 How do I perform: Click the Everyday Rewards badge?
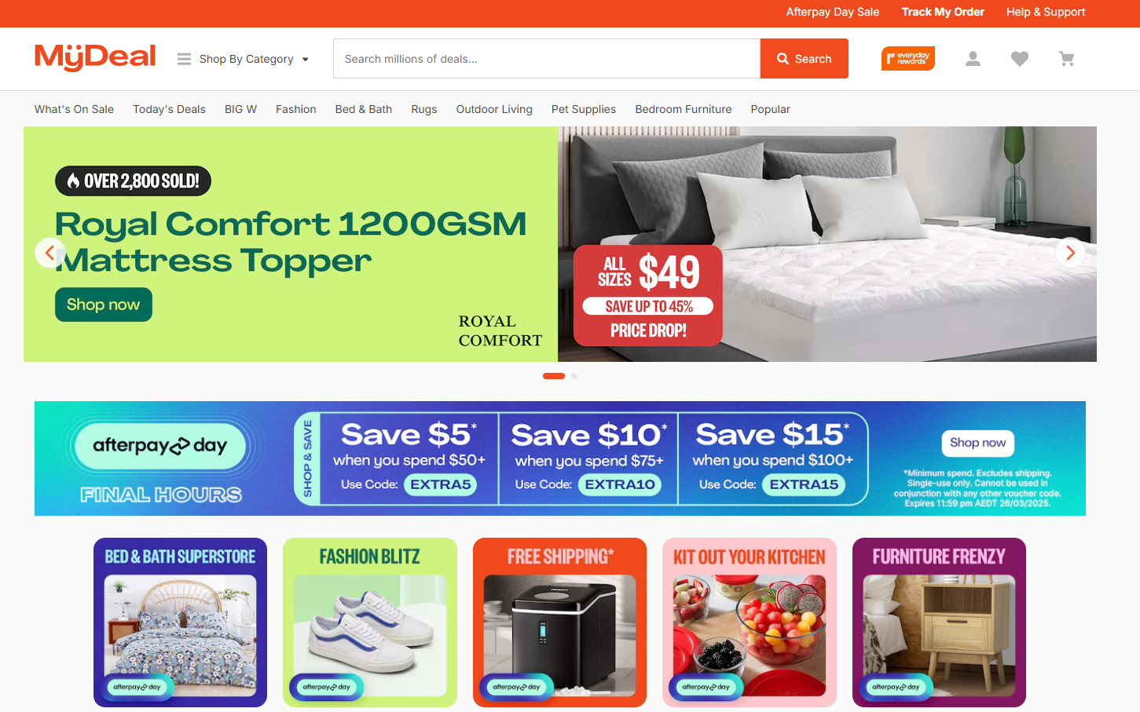[908, 59]
